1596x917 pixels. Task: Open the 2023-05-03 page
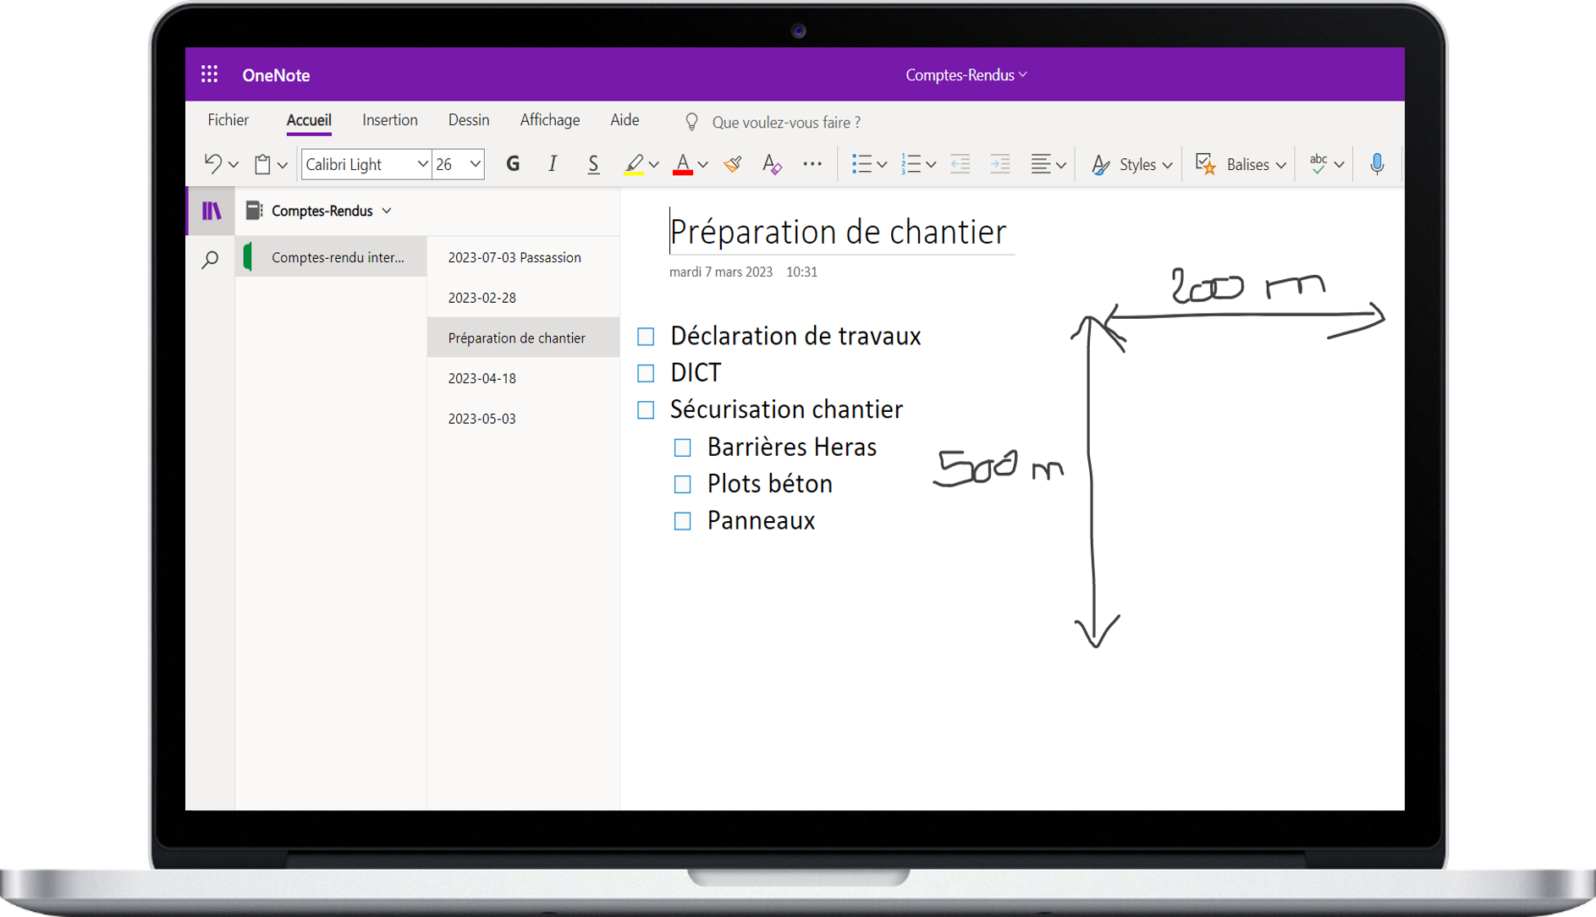tap(523, 419)
